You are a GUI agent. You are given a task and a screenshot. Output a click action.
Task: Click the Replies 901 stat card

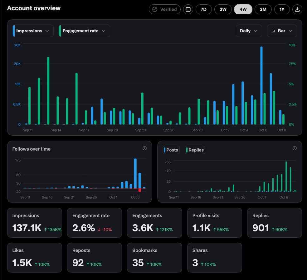[275, 223]
